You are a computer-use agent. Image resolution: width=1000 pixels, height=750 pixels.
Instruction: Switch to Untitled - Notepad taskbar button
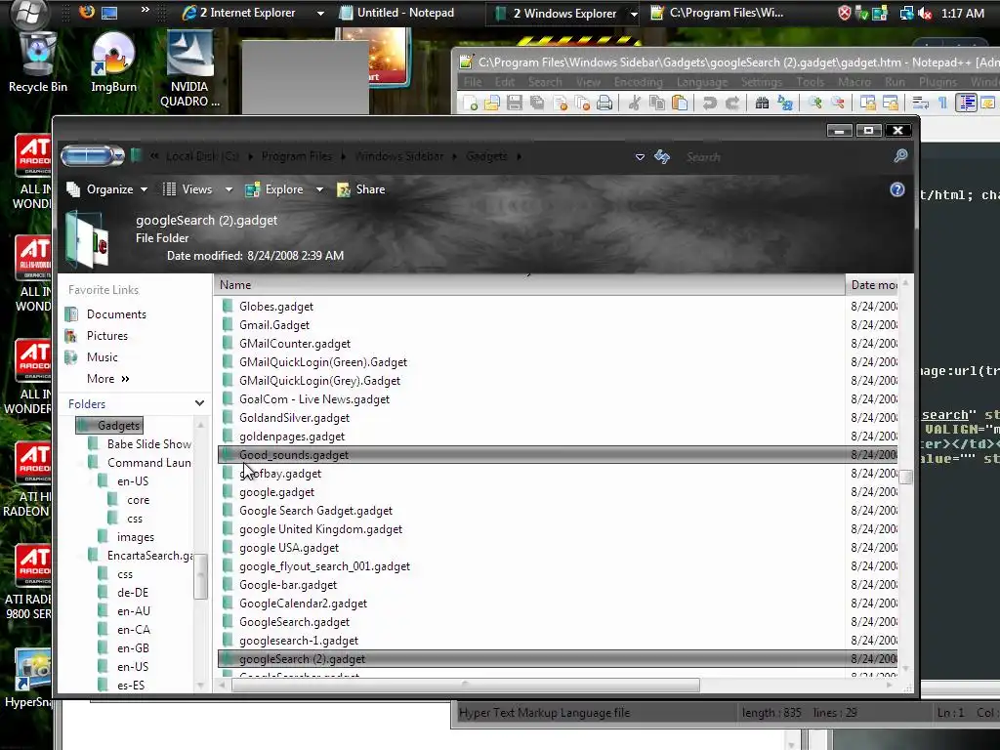pos(396,13)
